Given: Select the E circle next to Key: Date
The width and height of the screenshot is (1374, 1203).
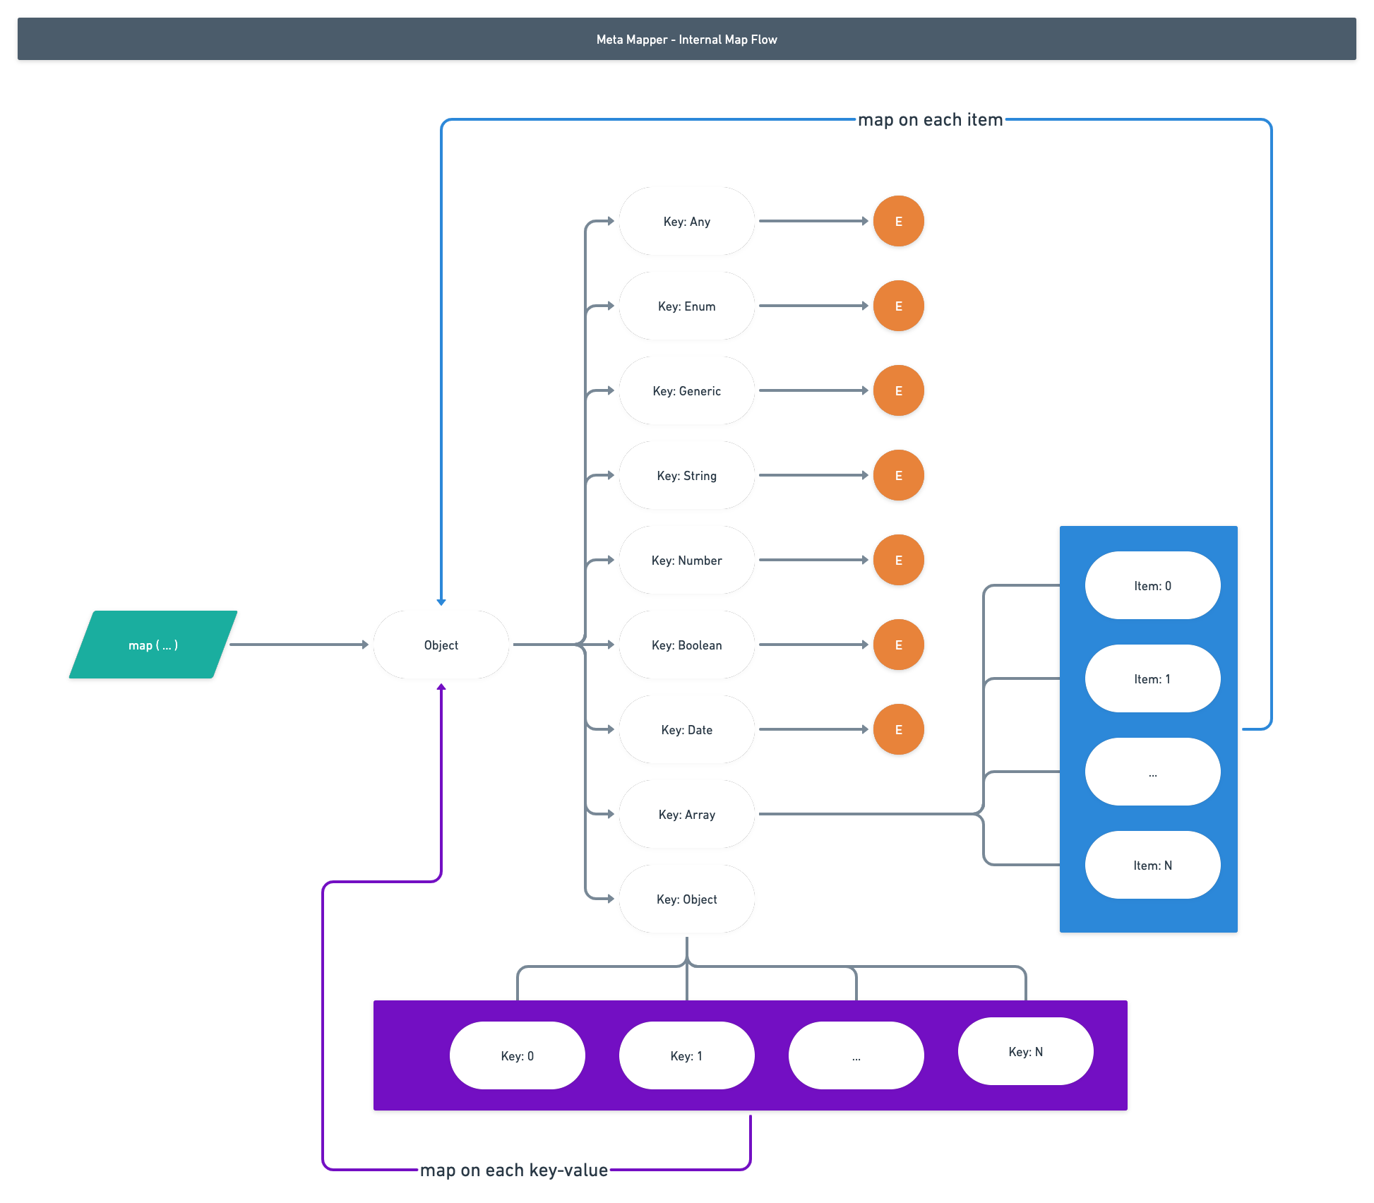Looking at the screenshot, I should click(898, 729).
